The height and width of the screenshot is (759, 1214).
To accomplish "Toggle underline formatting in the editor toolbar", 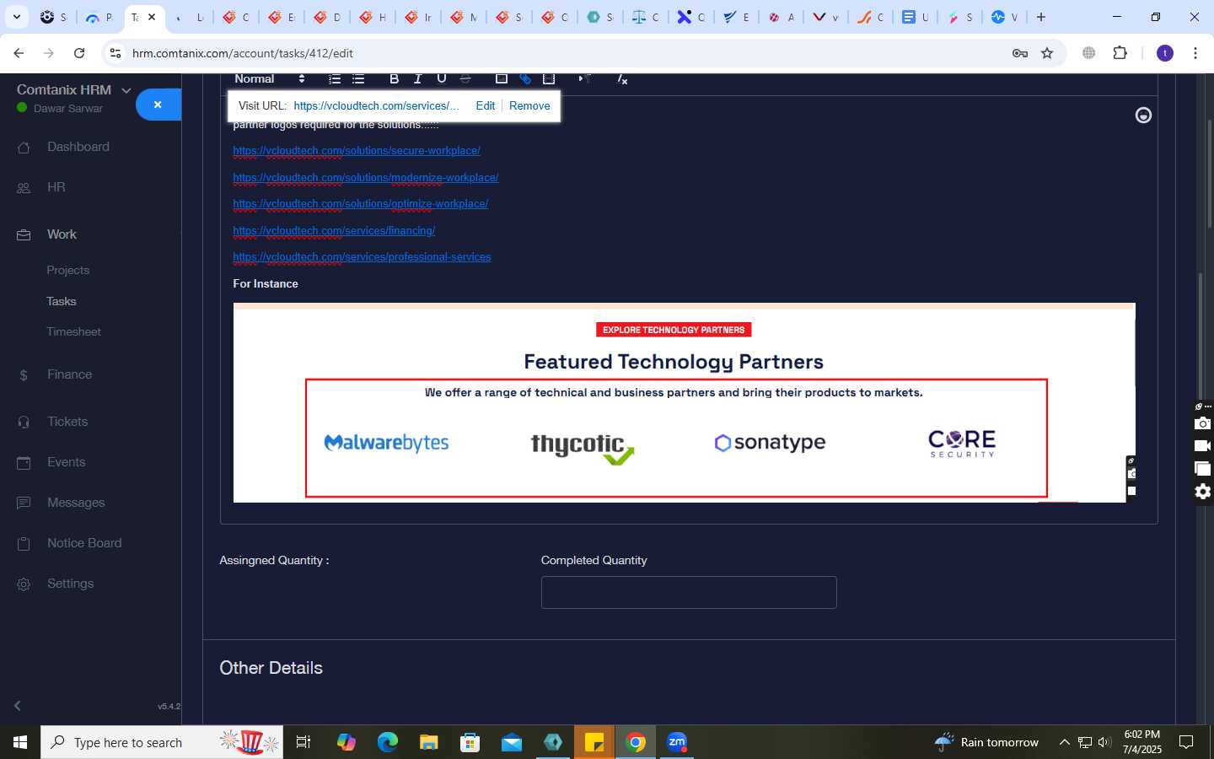I will tap(441, 78).
